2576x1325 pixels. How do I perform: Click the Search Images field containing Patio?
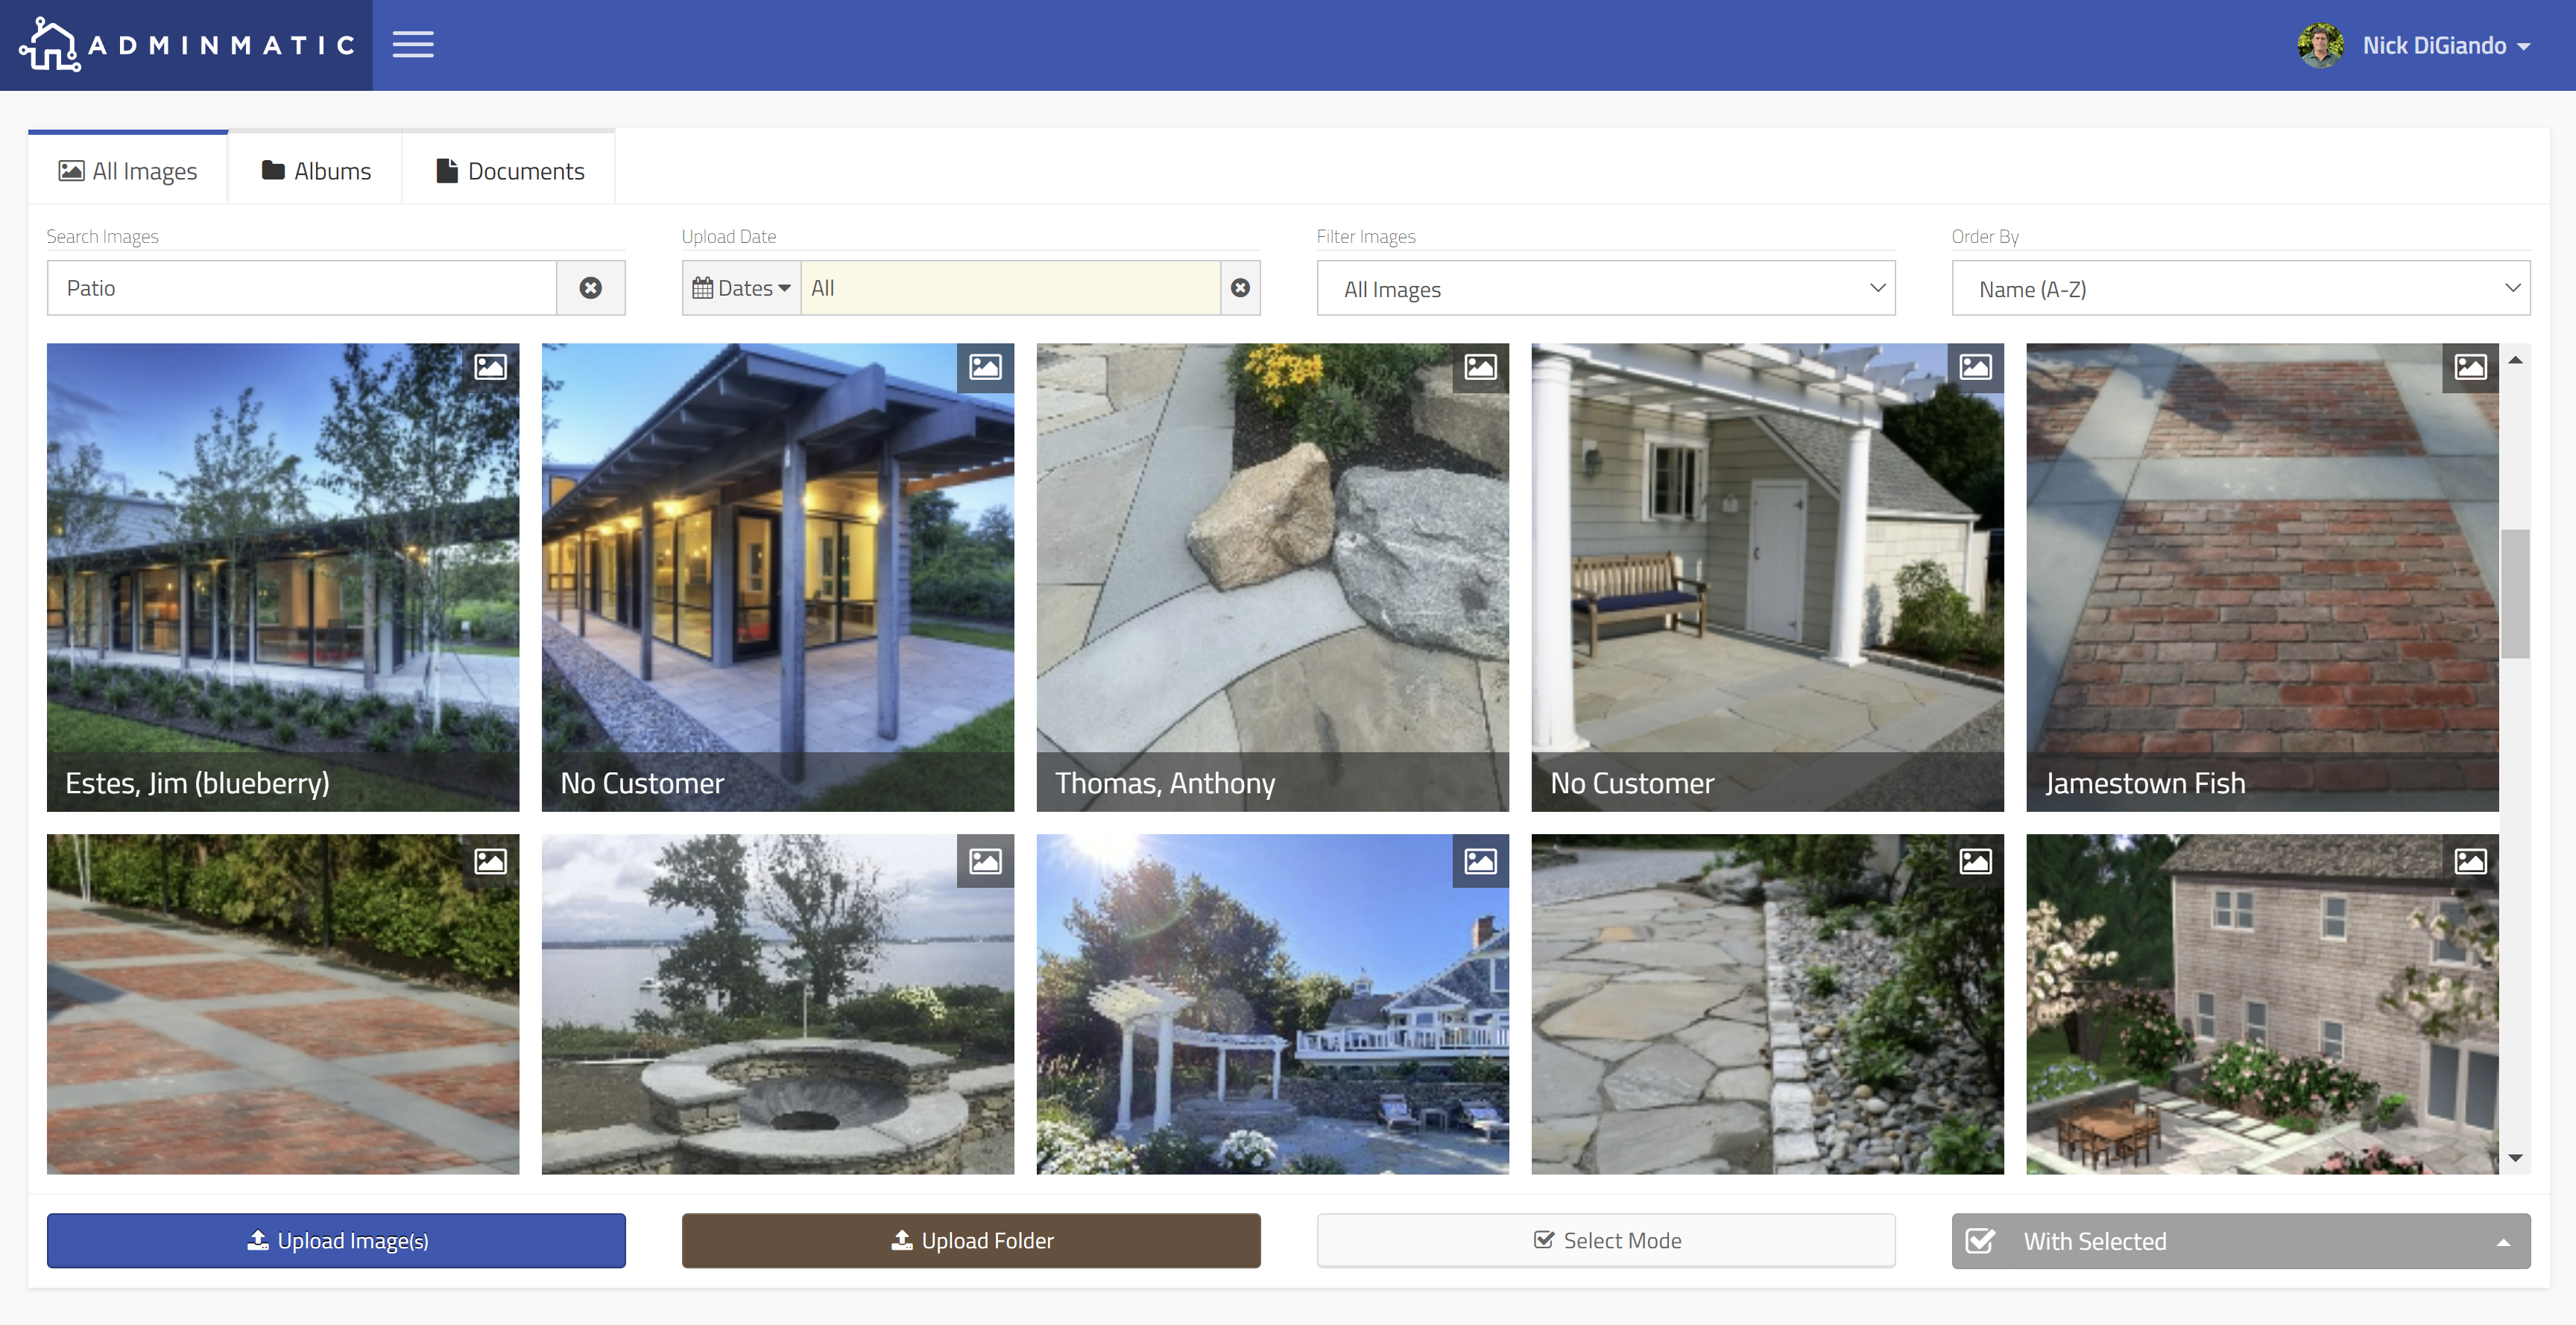pyautogui.click(x=301, y=287)
